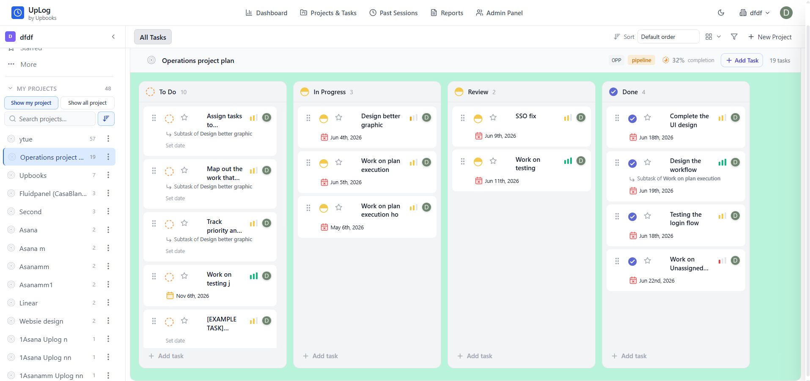Image resolution: width=810 pixels, height=381 pixels.
Task: Click project status icon beside Operations project plan title
Action: point(151,60)
